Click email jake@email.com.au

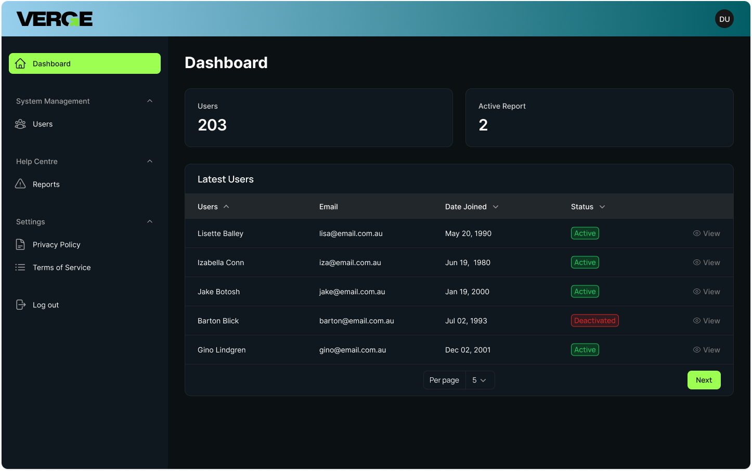point(352,292)
